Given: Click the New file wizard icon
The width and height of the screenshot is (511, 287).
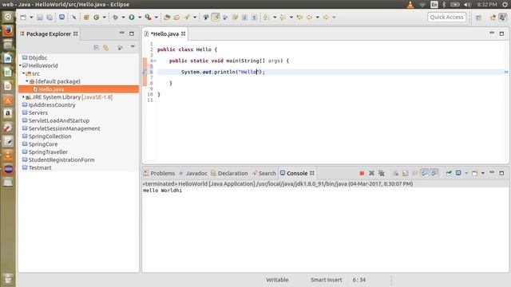Looking at the screenshot, I should [23, 18].
